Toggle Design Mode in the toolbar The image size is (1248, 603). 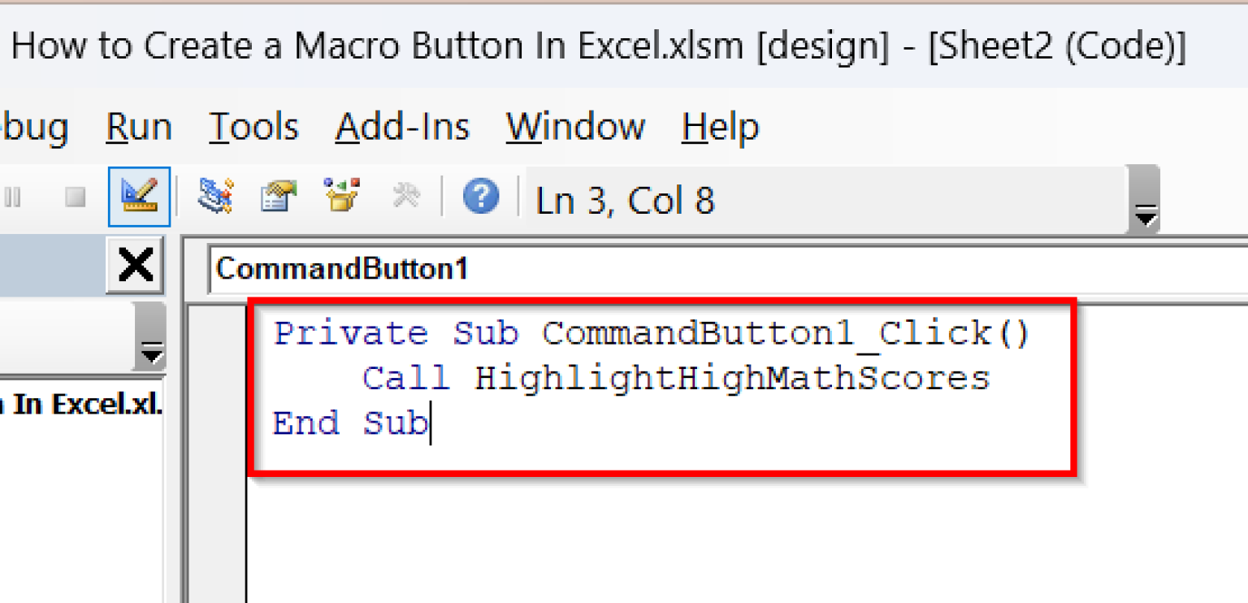138,195
